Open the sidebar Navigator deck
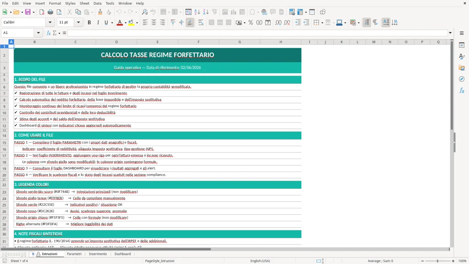Image resolution: width=469 pixels, height=264 pixels. click(x=462, y=79)
